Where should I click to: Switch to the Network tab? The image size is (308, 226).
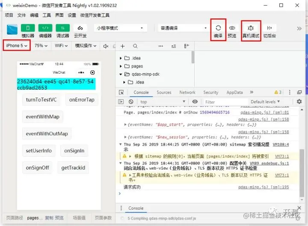[187, 92]
